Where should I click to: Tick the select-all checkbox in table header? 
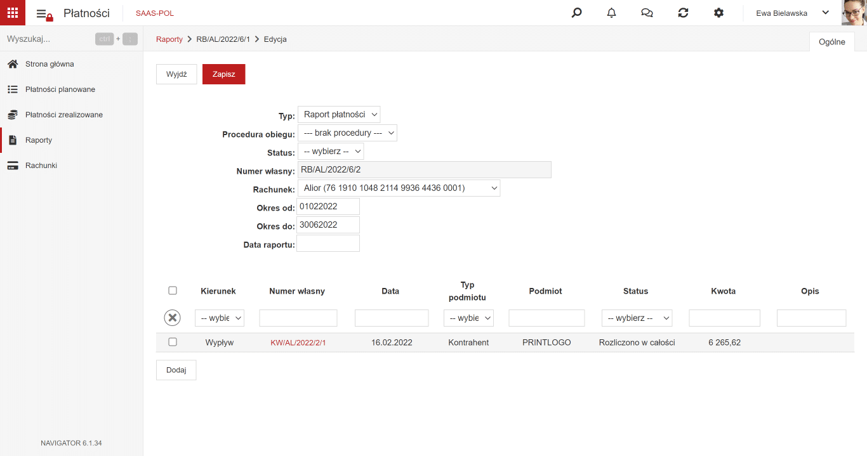(x=173, y=290)
